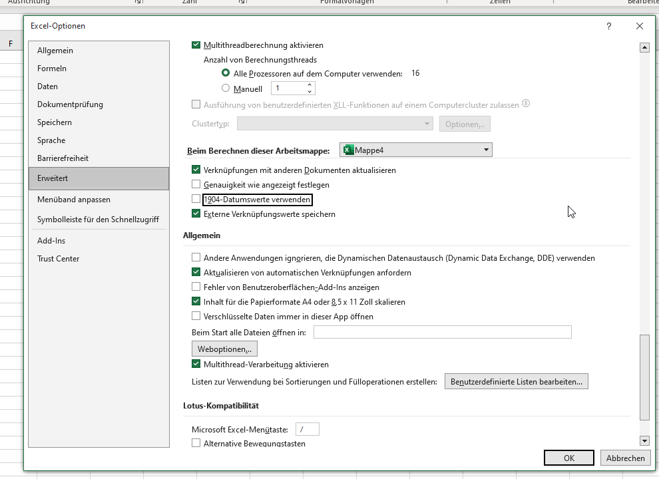Click the scrollbar up arrow in options panel
Image resolution: width=659 pixels, height=479 pixels.
point(644,47)
